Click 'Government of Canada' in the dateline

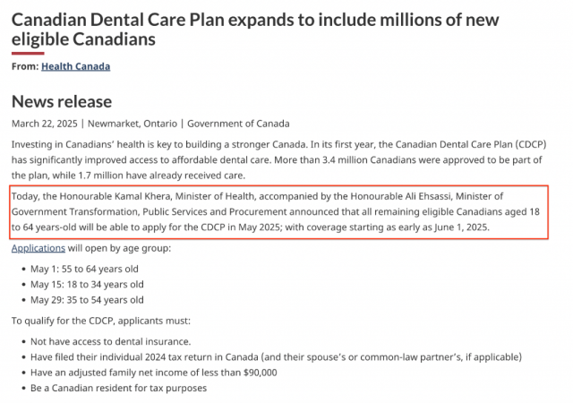click(238, 124)
